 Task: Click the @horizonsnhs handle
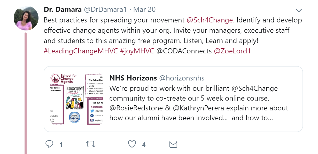coord(182,78)
